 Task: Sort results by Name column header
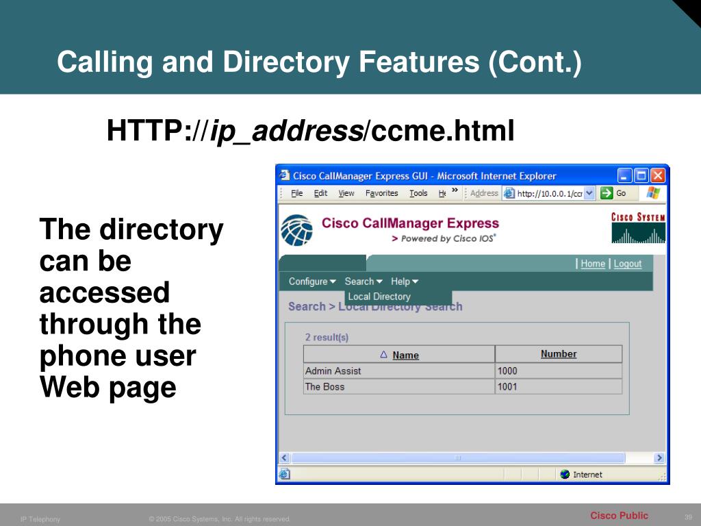(405, 355)
